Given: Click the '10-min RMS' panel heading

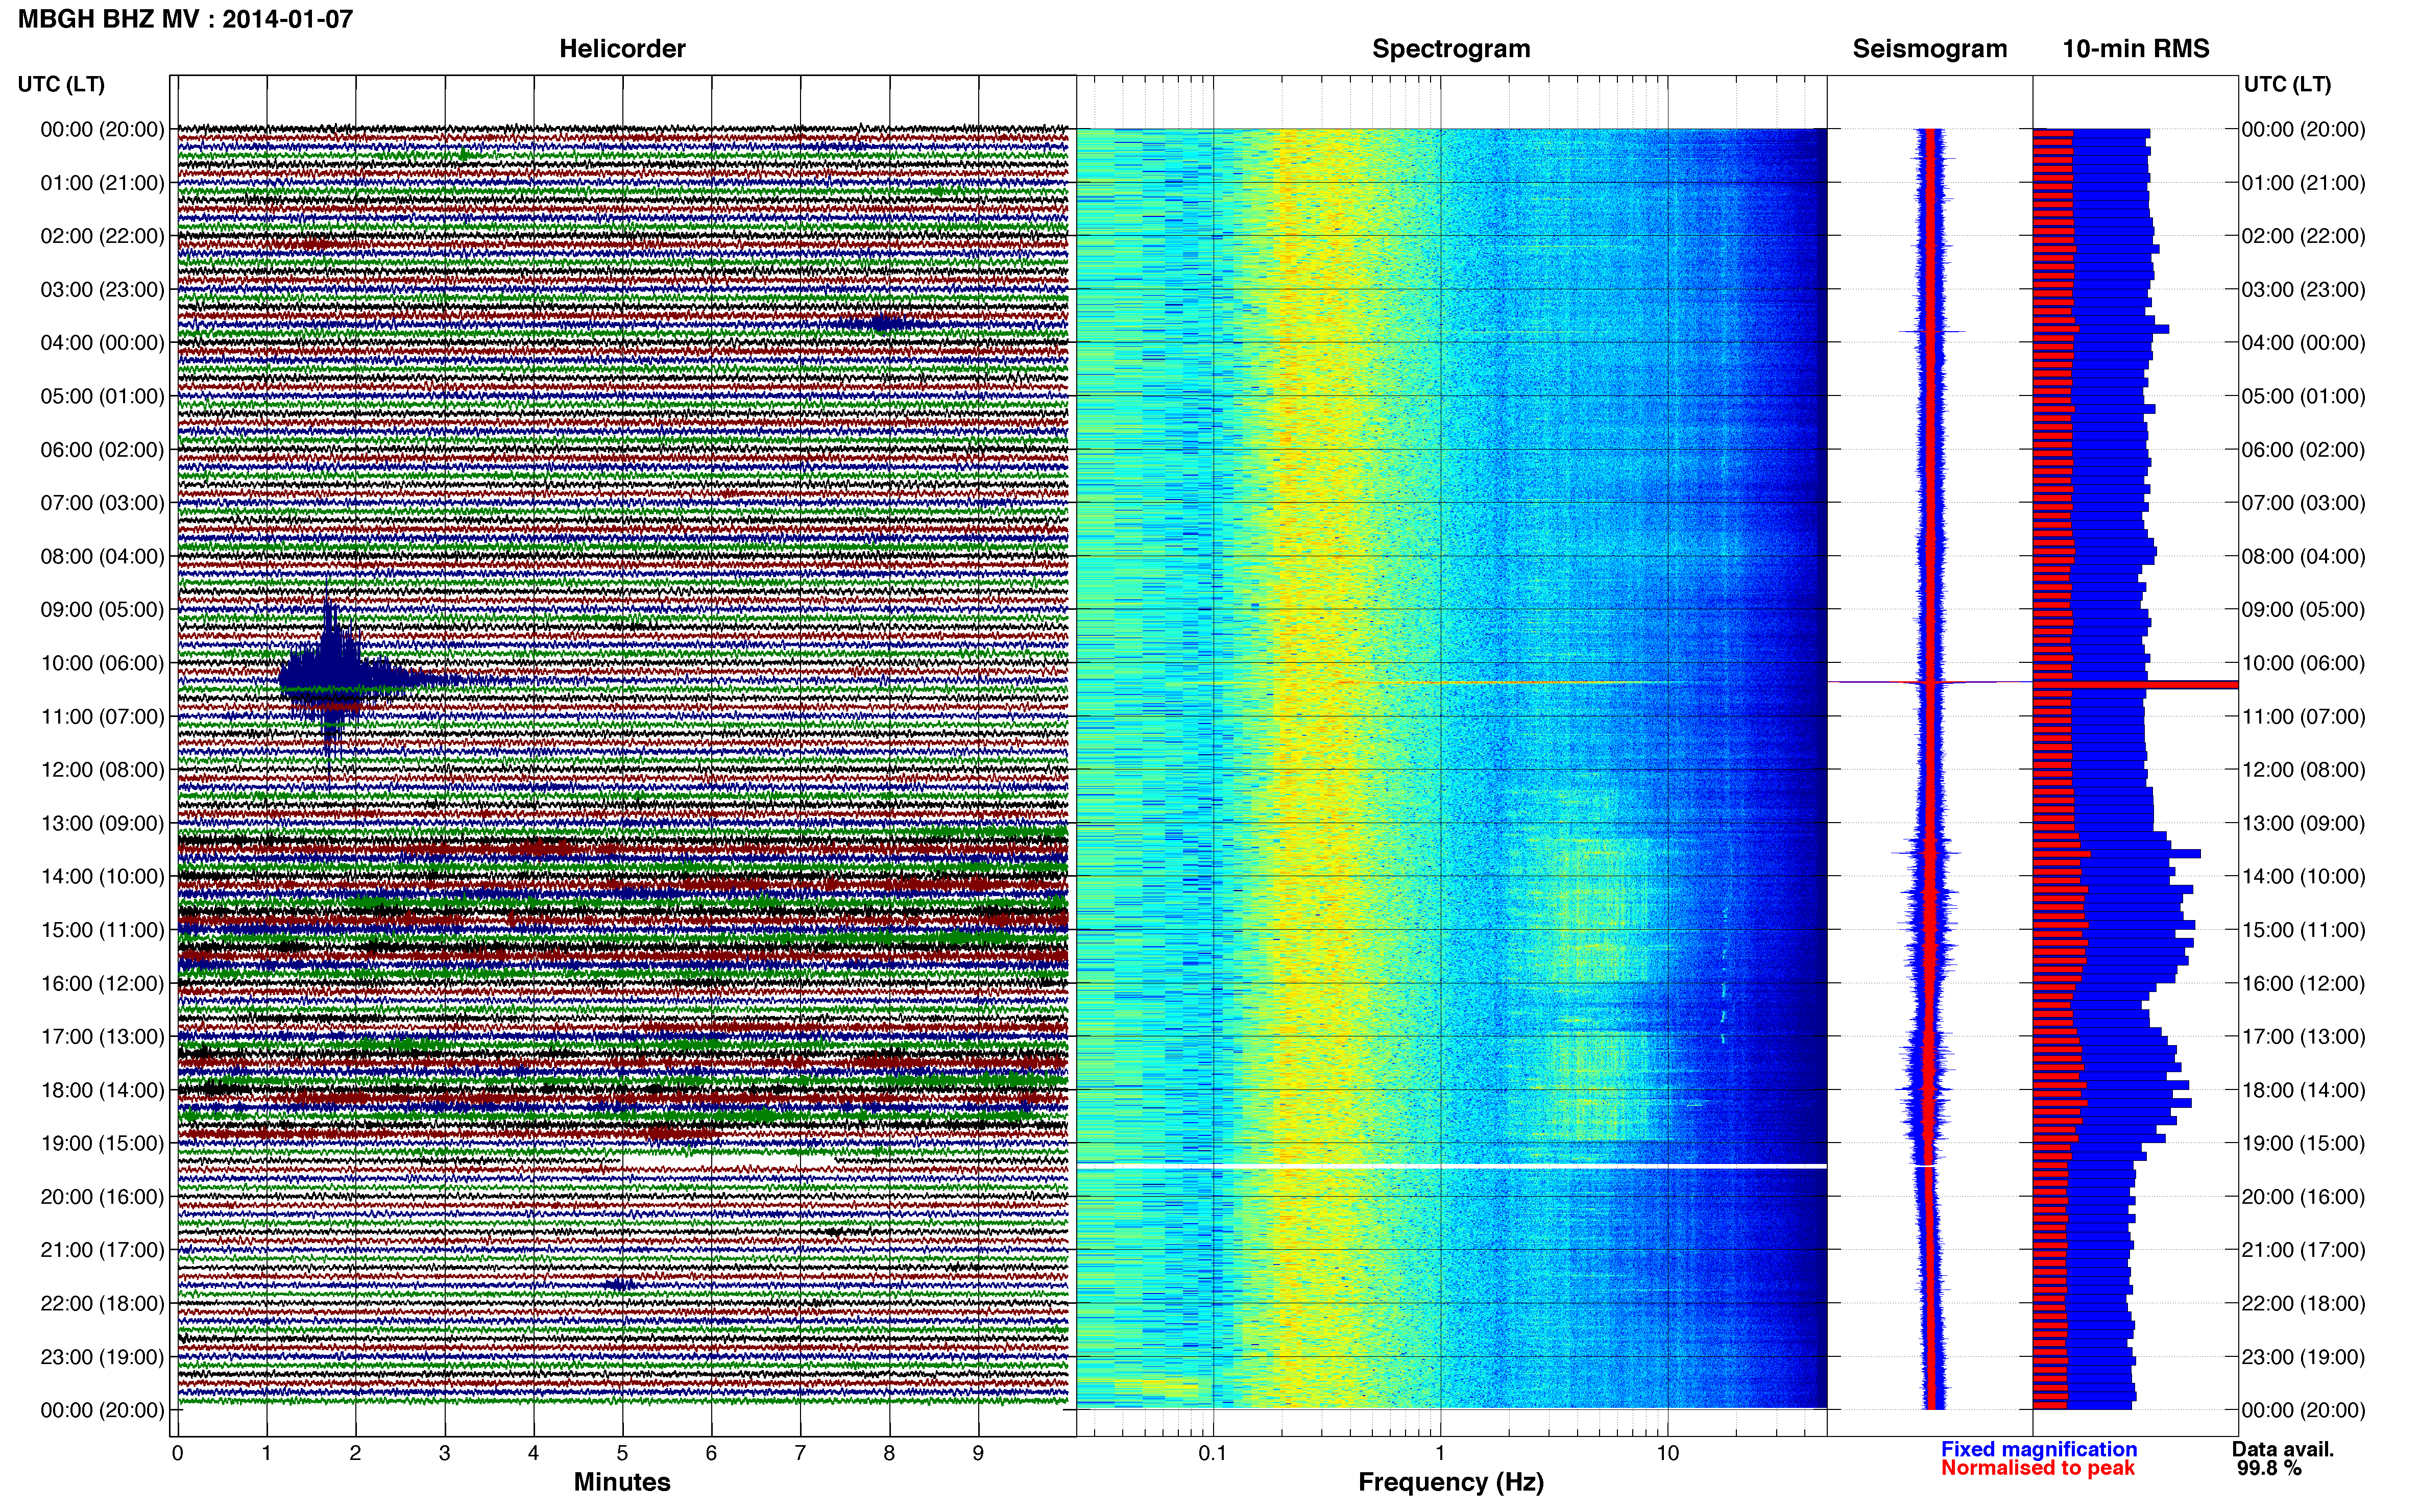Looking at the screenshot, I should pyautogui.click(x=2136, y=49).
